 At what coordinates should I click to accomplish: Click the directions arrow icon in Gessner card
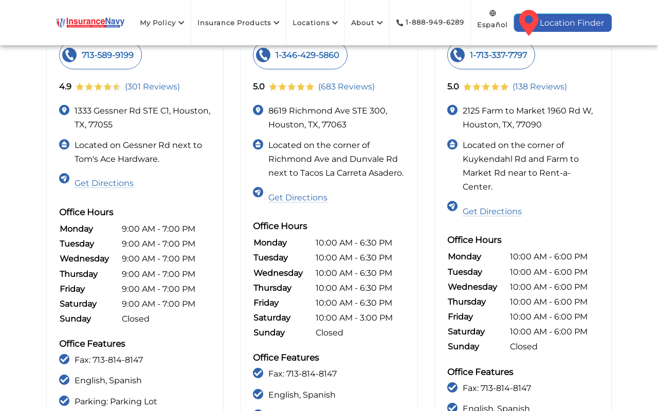pos(64,178)
